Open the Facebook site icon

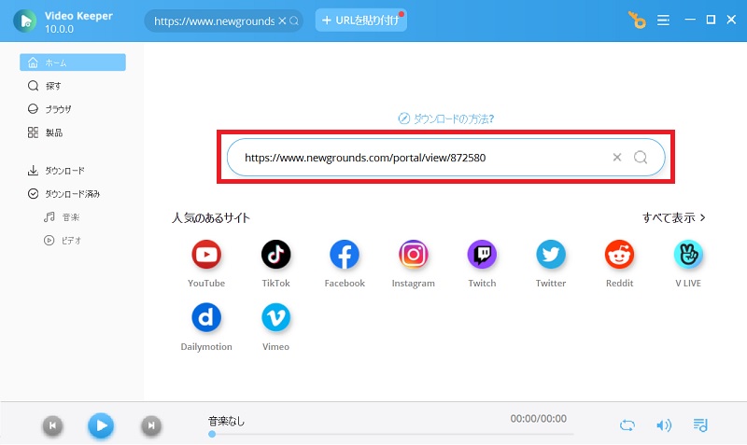pos(345,255)
